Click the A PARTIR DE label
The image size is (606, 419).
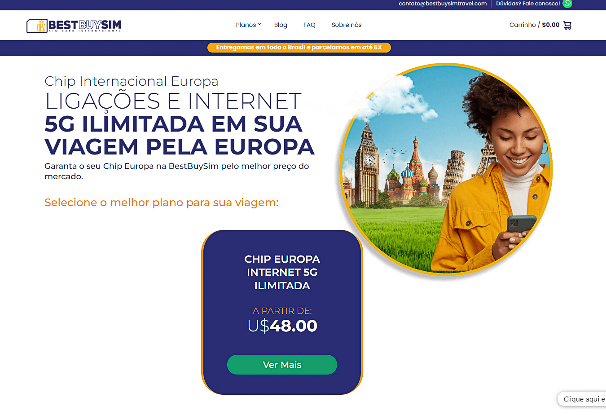282,311
